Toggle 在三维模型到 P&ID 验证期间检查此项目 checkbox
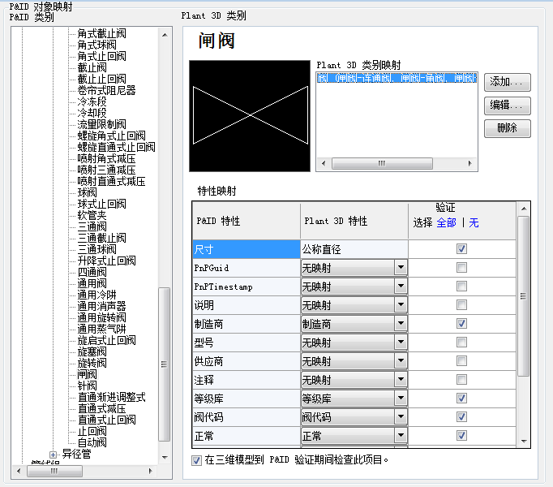 196,460
